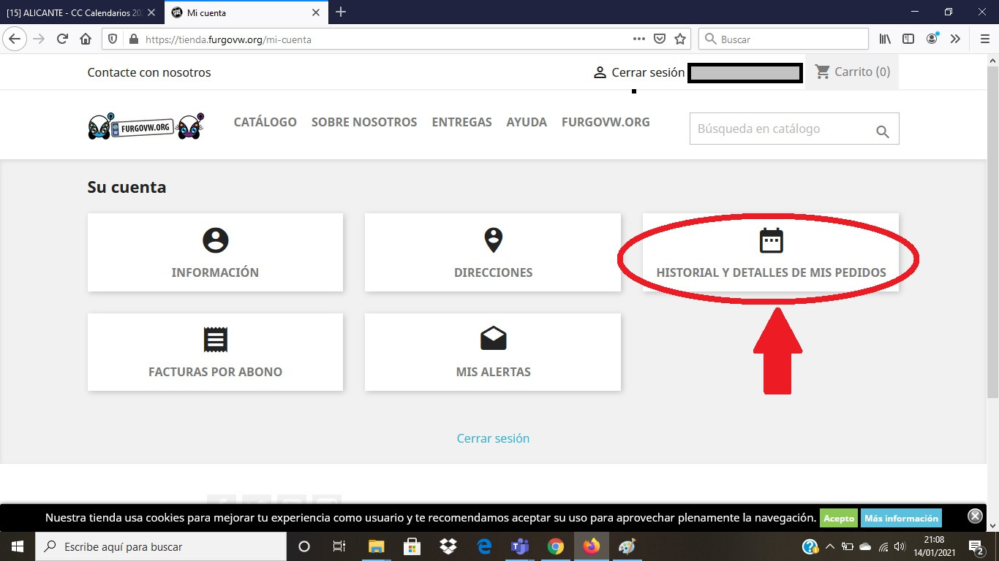Open the DIRECCIONES account card

pyautogui.click(x=493, y=253)
